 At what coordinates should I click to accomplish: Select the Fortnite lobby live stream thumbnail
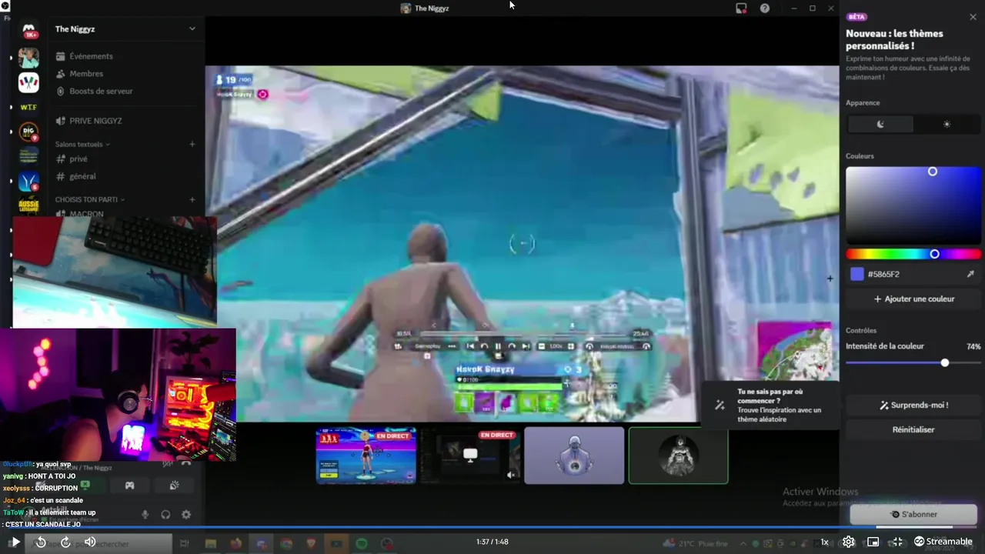366,456
